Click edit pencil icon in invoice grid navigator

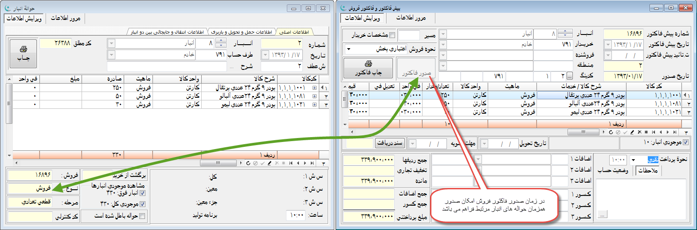[x=632, y=132]
